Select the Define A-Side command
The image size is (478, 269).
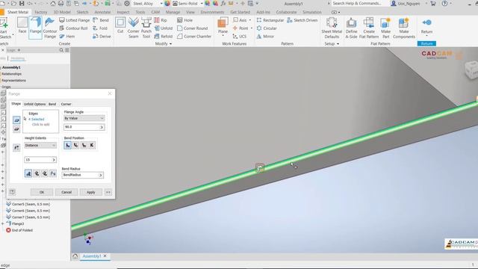351,28
